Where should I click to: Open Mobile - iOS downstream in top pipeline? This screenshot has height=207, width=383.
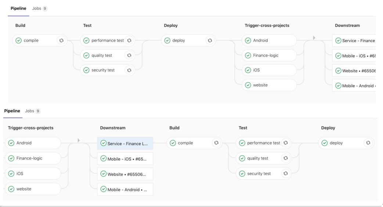click(x=354, y=56)
